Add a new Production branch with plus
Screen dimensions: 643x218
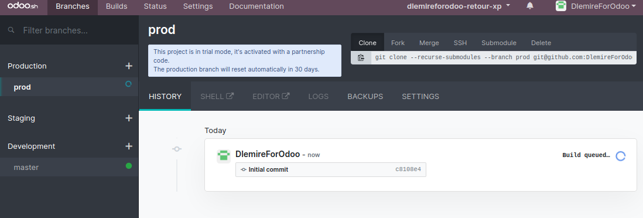[x=129, y=66]
